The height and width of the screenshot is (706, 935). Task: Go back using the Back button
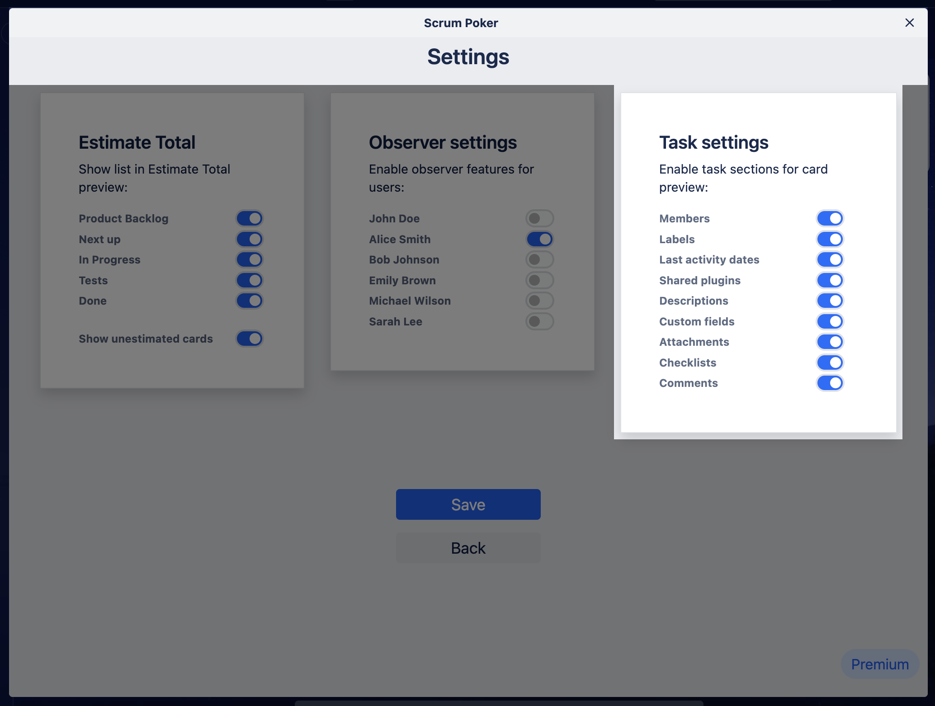click(x=468, y=548)
